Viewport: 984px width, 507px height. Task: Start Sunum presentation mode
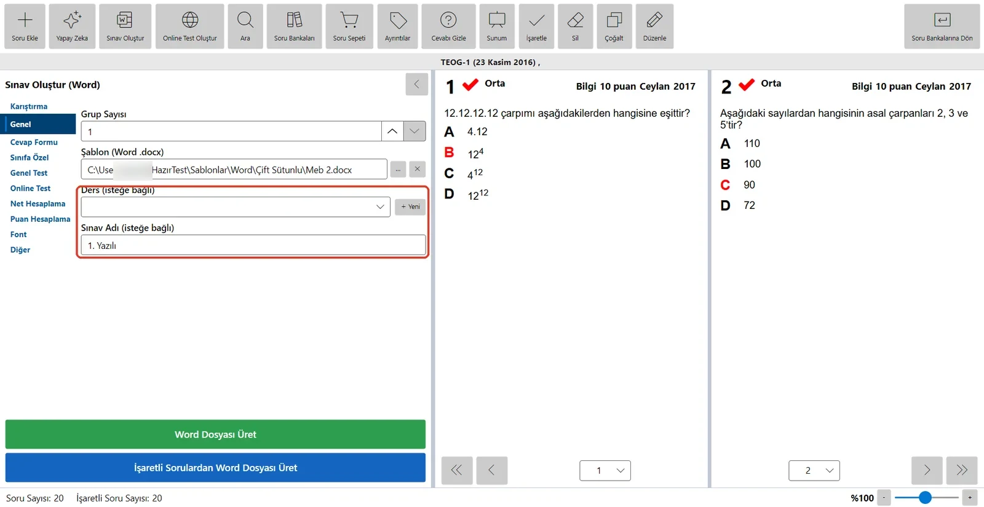[497, 26]
